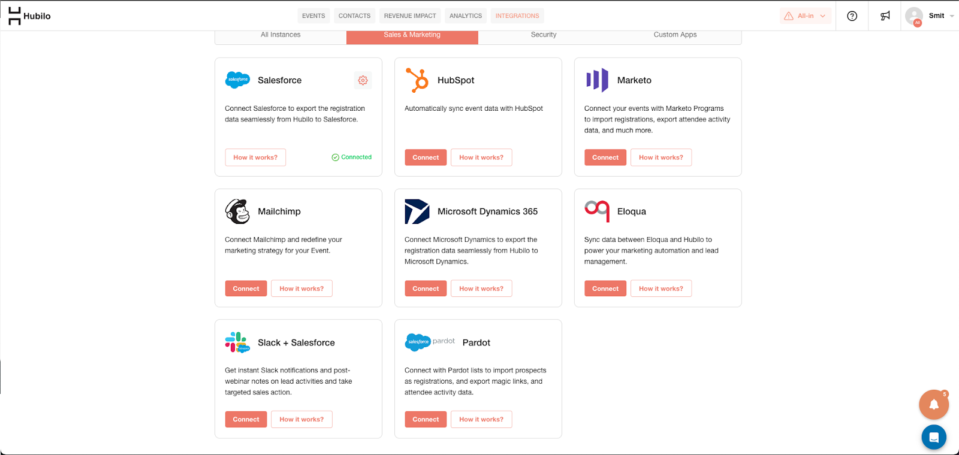The height and width of the screenshot is (455, 959).
Task: Click Marketo How it works button
Action: pos(661,157)
